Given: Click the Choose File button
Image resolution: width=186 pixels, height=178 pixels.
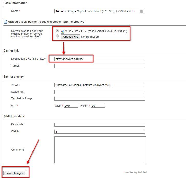Looking at the screenshot, I should pos(71,37).
